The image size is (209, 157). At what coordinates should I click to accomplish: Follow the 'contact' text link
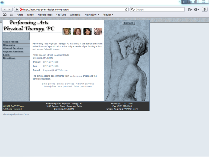pyautogui.click(x=68, y=86)
